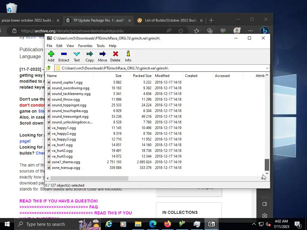Toggle Edge sidebar panel icon
Image resolution: width=307 pixels, height=230 pixels.
264,204
